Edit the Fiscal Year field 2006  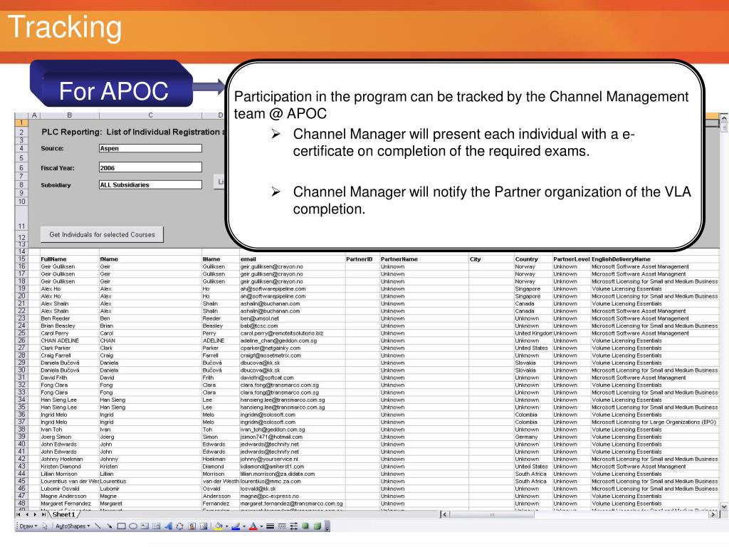(150, 167)
